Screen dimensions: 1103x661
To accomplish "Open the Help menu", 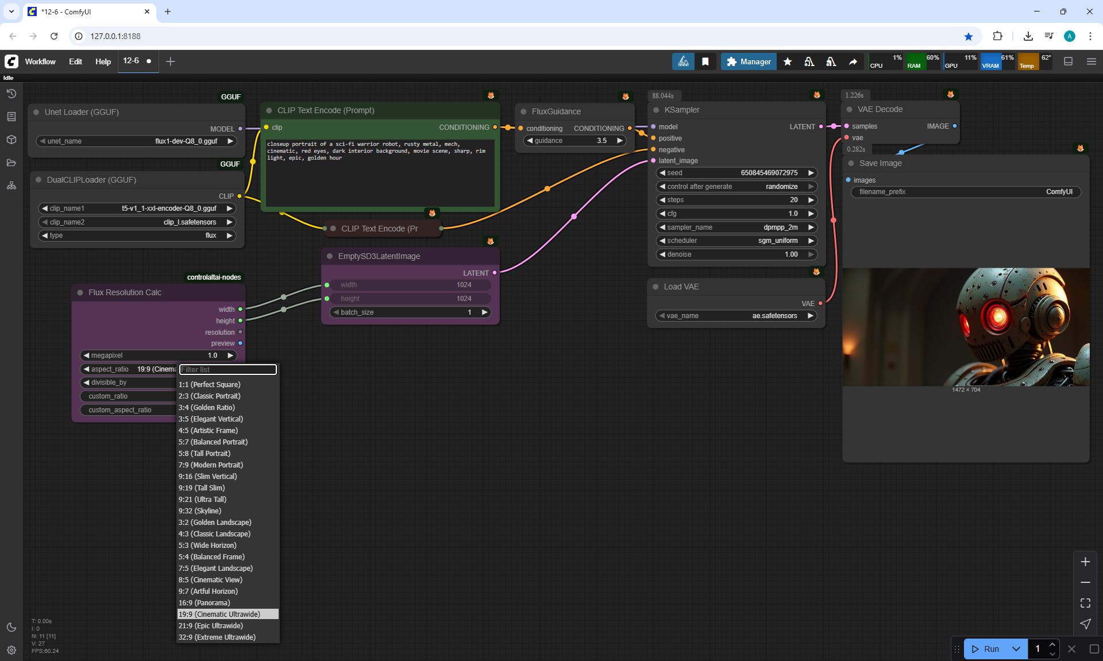I will click(x=103, y=61).
